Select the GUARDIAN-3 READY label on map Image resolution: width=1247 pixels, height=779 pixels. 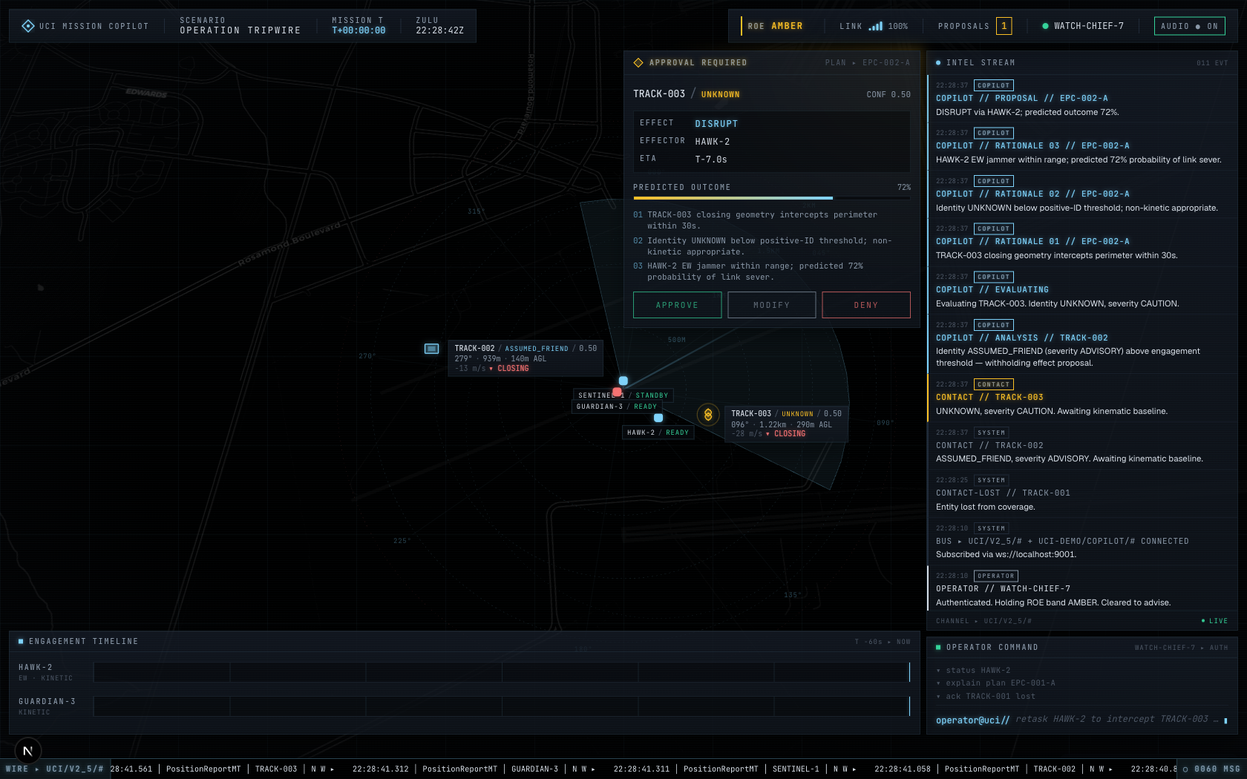click(x=617, y=407)
